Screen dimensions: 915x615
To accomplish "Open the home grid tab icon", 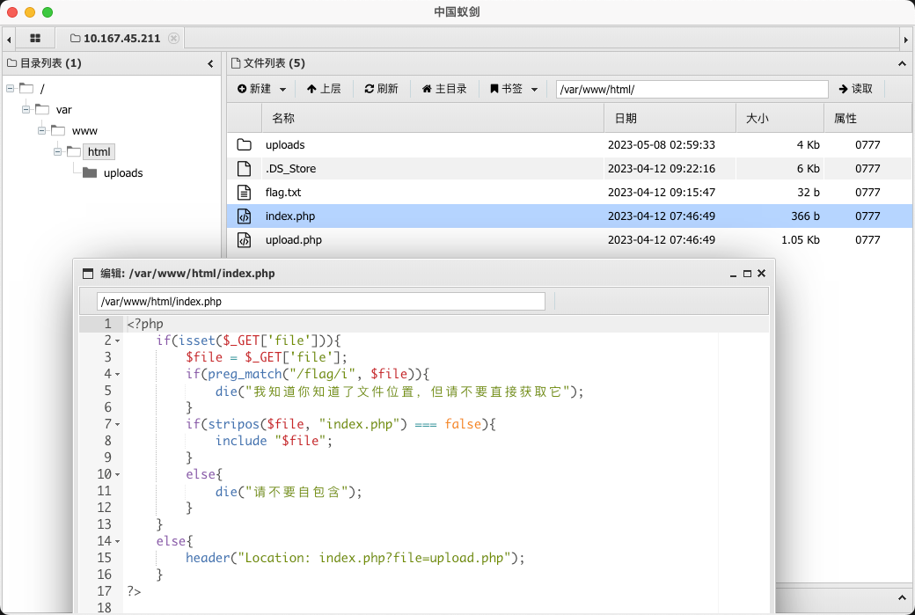I will 35,39.
